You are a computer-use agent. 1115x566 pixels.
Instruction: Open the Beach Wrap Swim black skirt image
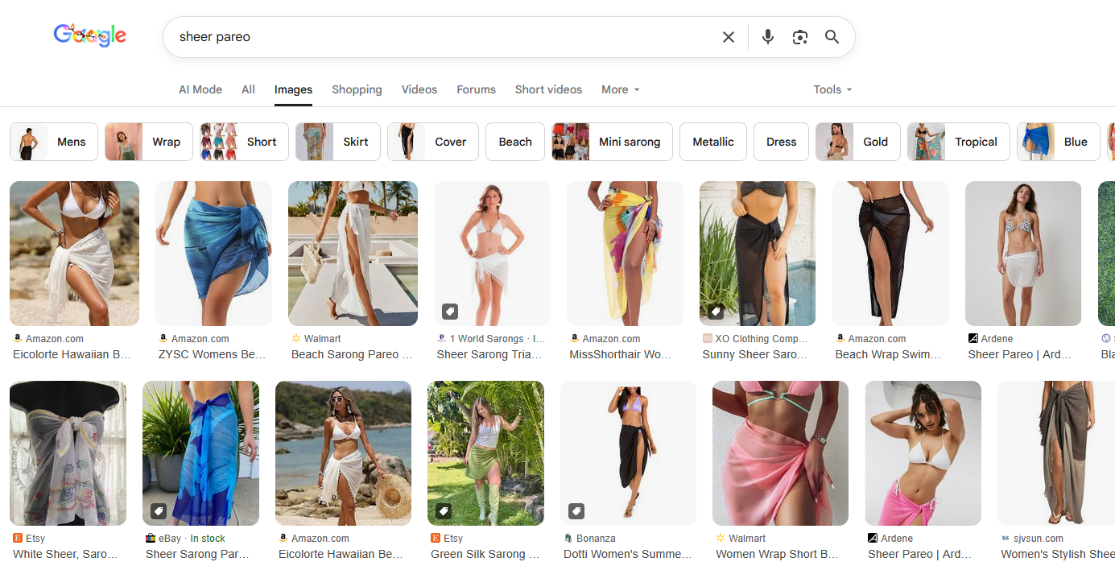tap(890, 254)
